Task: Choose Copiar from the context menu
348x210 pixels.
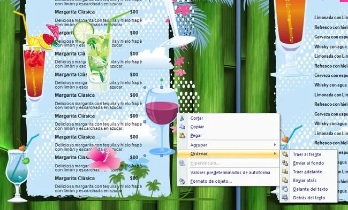Action: coord(228,127)
